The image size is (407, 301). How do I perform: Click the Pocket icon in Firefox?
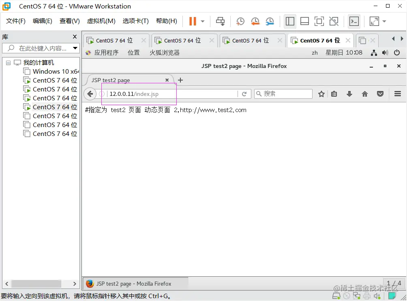(380, 94)
